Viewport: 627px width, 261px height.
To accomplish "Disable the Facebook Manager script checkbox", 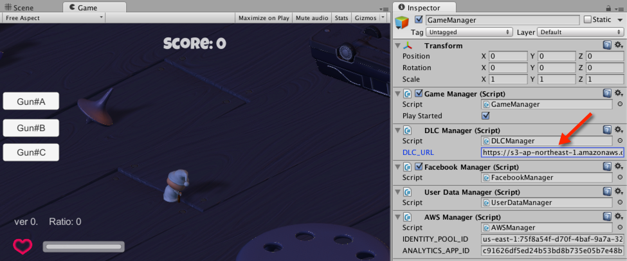I will pyautogui.click(x=419, y=166).
